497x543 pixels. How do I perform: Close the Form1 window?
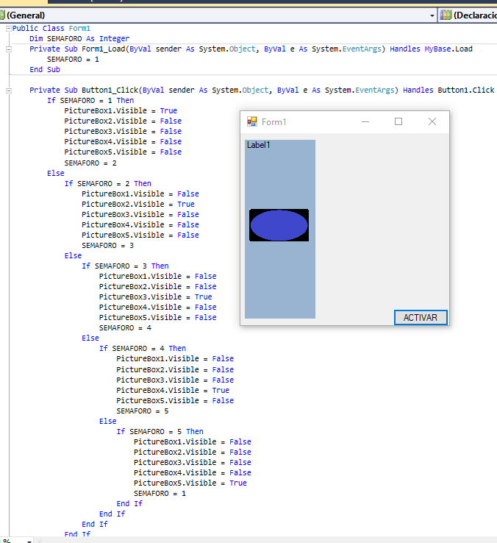click(x=432, y=121)
